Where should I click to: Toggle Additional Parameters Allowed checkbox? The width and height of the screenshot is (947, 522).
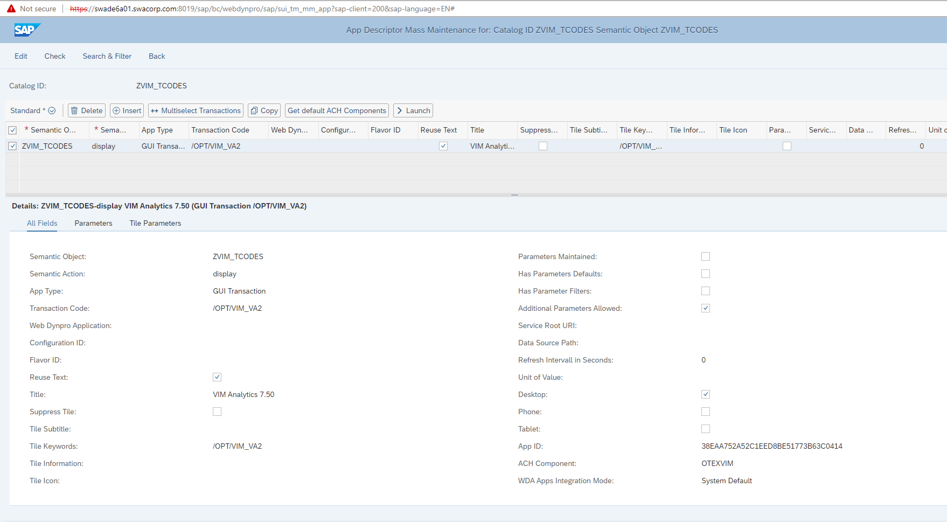706,308
